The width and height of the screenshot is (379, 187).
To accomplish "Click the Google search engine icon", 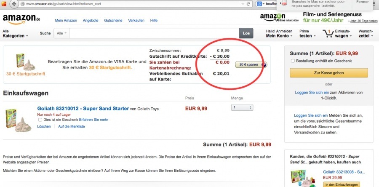I will [x=260, y=4].
